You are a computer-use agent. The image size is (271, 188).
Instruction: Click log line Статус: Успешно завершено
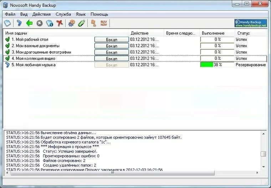52,151
